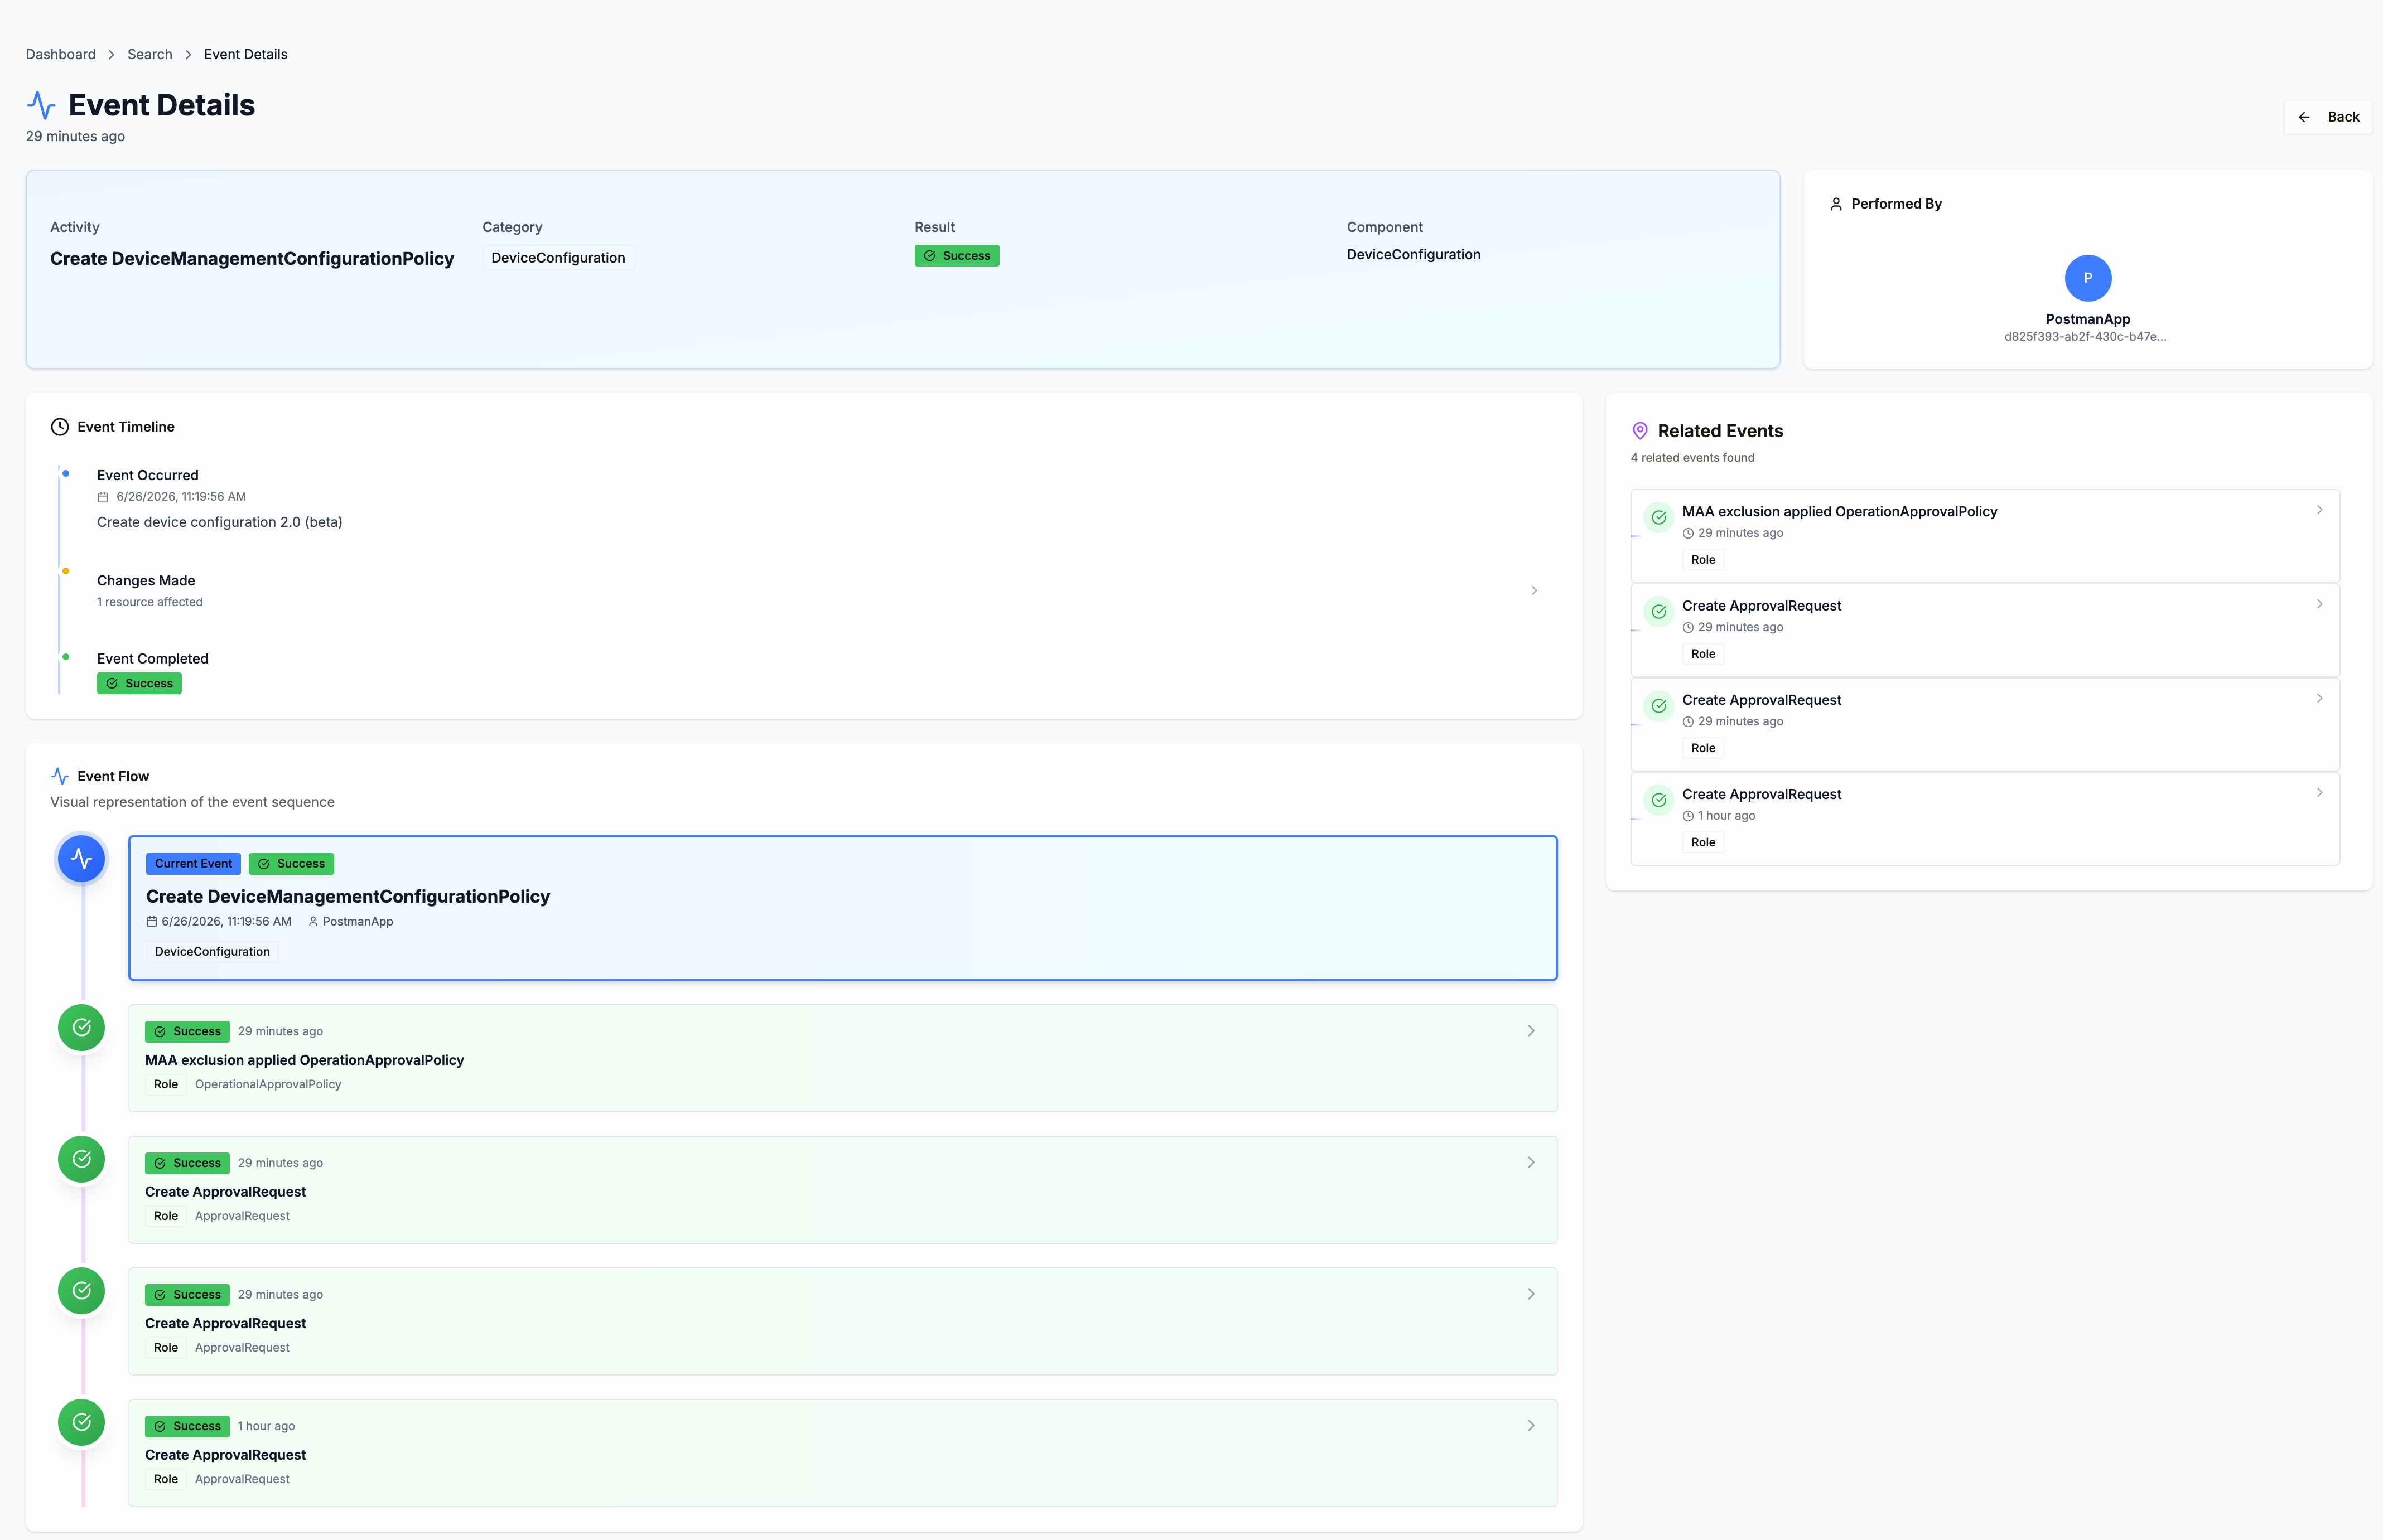Click Event Details breadcrumb
Screen dimensions: 2383x1540
(x=246, y=54)
